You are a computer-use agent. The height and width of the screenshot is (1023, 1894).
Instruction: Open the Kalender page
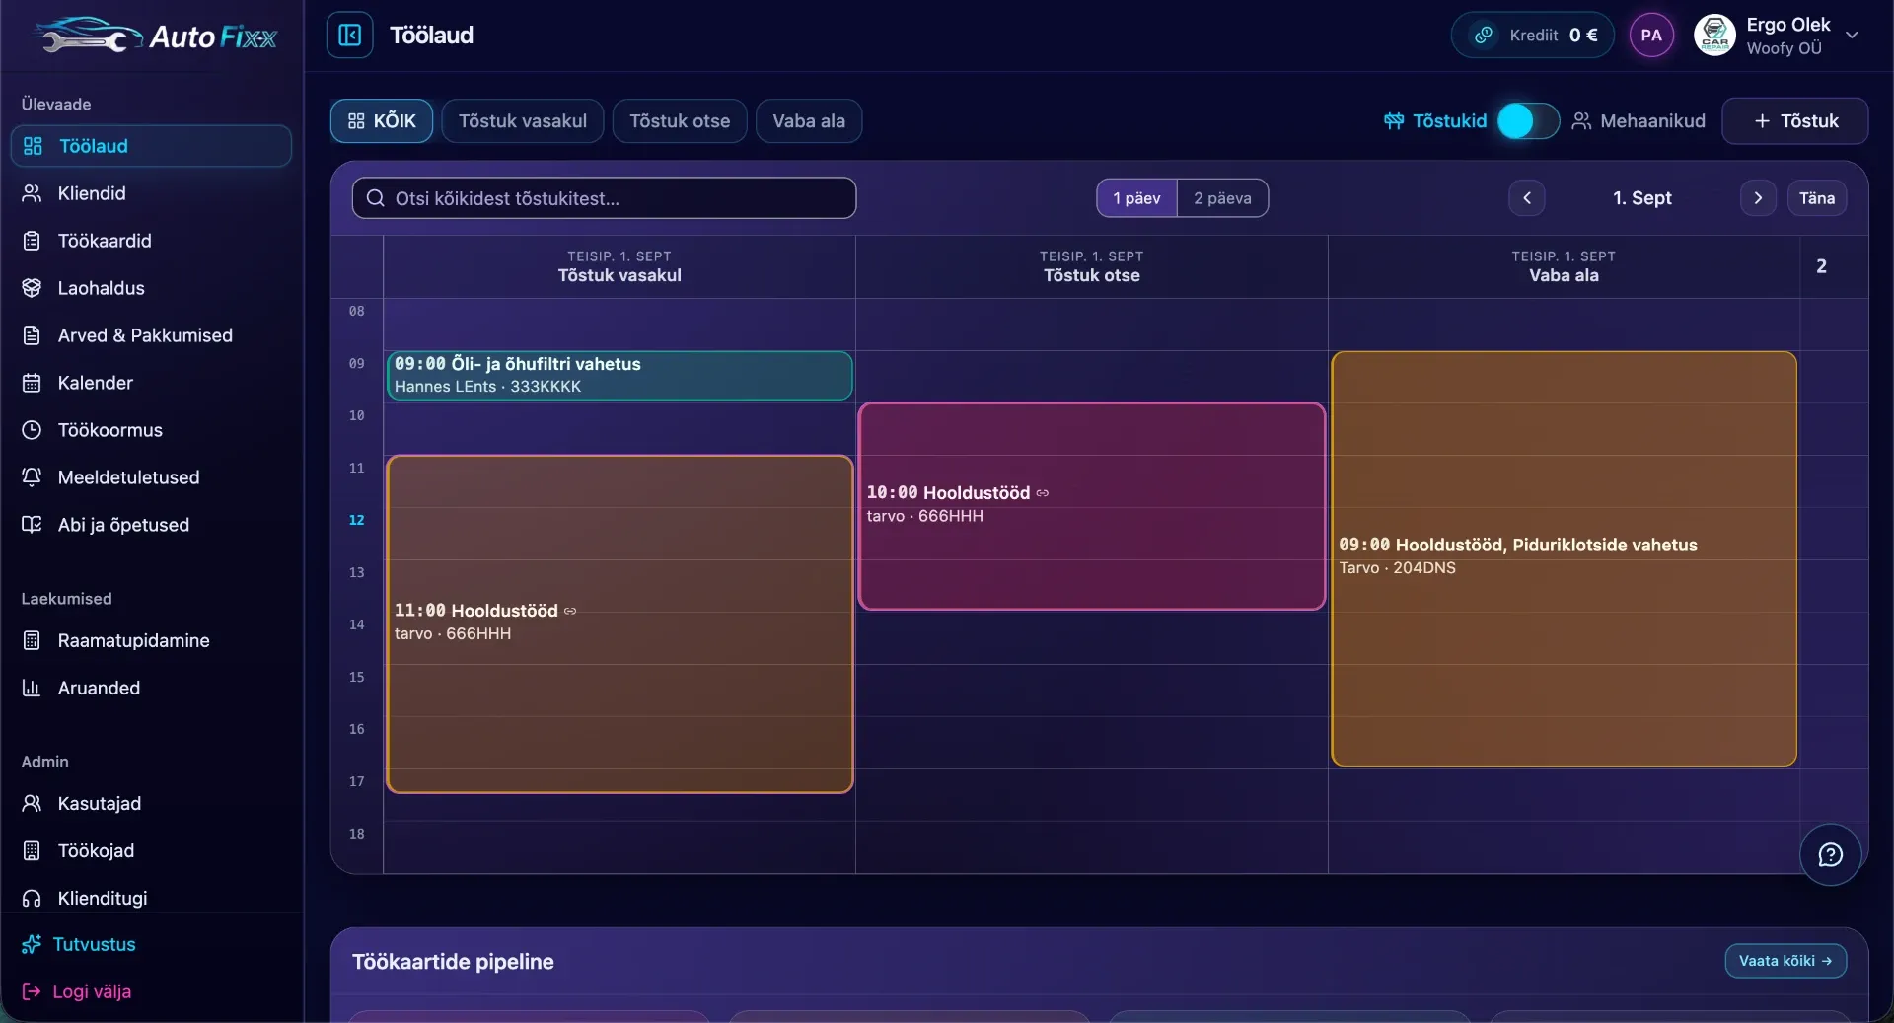coord(151,383)
